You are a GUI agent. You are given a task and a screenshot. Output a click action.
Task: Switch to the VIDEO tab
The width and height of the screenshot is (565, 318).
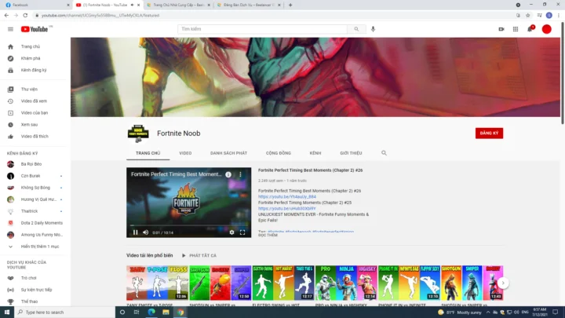[x=185, y=153]
